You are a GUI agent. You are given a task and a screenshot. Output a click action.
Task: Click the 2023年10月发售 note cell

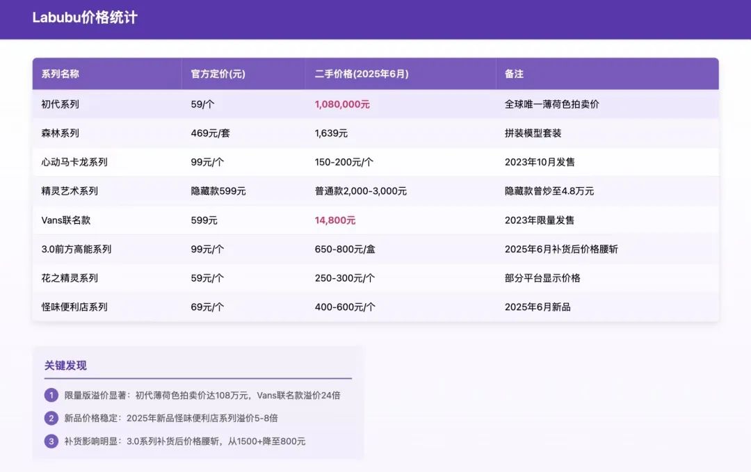(540, 162)
